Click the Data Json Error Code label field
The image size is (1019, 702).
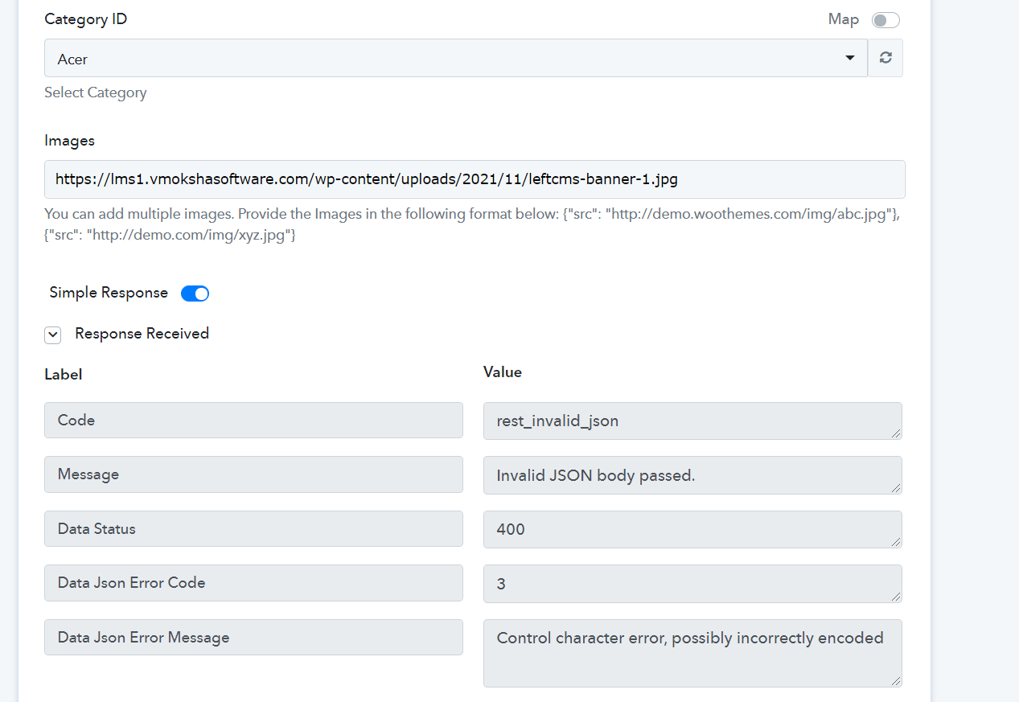point(253,583)
